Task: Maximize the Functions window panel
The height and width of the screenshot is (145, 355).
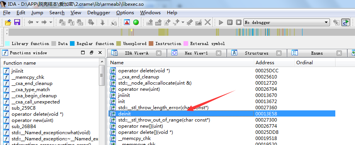Action: click(x=83, y=53)
